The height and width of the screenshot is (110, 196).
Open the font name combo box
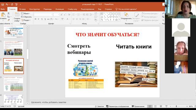pos(43,15)
